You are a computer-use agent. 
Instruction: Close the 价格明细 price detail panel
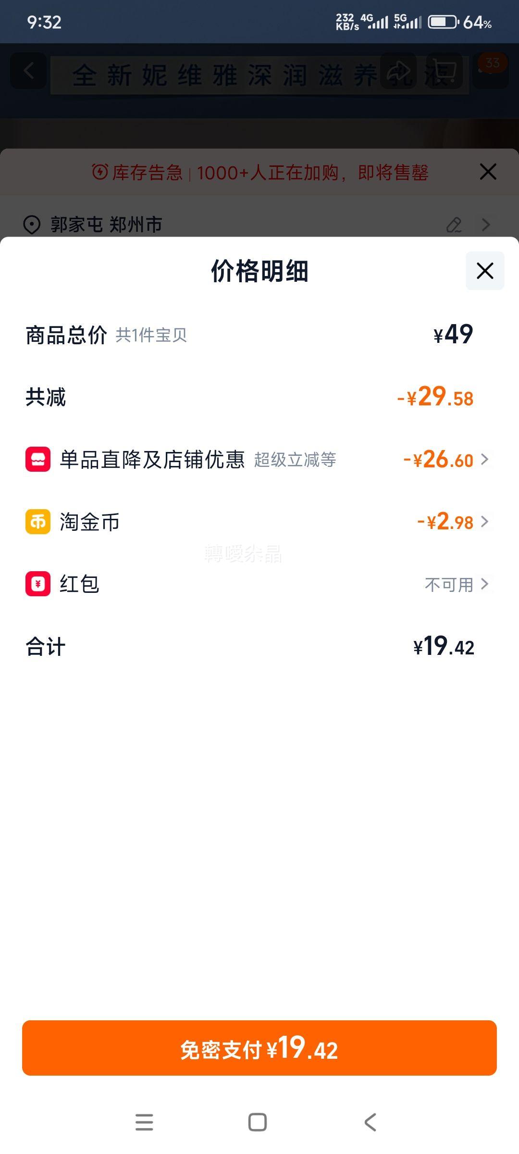coord(484,271)
